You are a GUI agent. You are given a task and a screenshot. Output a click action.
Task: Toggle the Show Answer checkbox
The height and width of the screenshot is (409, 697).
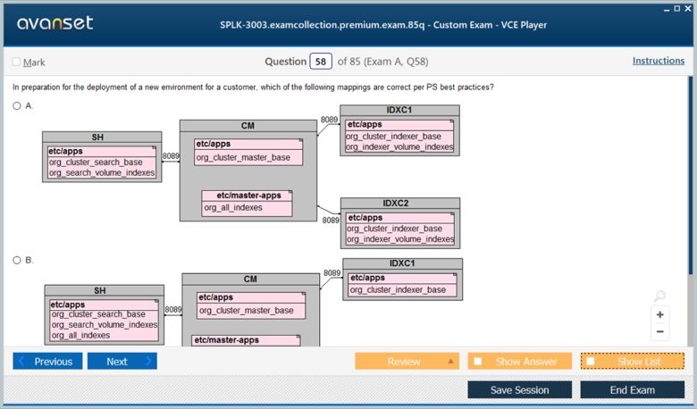tap(478, 362)
